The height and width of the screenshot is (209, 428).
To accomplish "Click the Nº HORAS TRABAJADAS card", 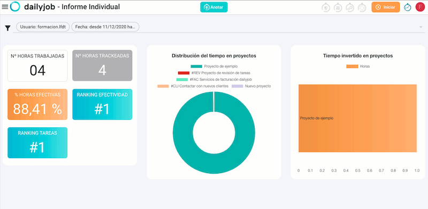I will click(x=37, y=66).
